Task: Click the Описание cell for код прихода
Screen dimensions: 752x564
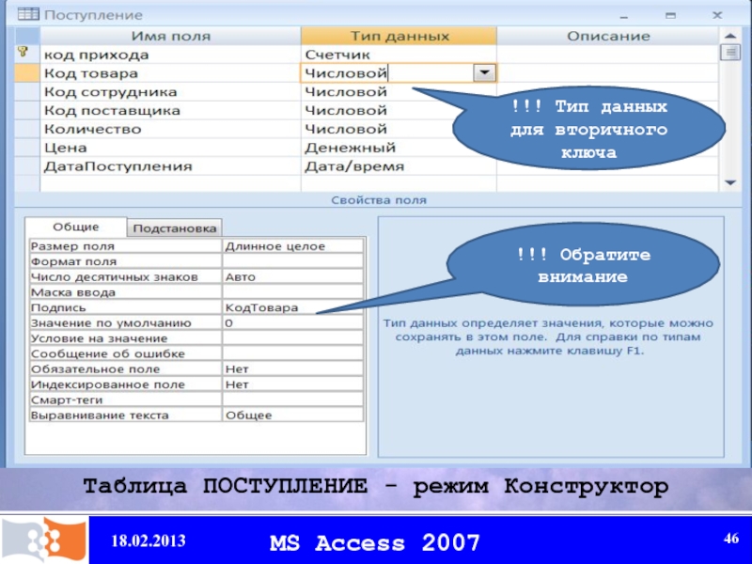Action: click(607, 55)
